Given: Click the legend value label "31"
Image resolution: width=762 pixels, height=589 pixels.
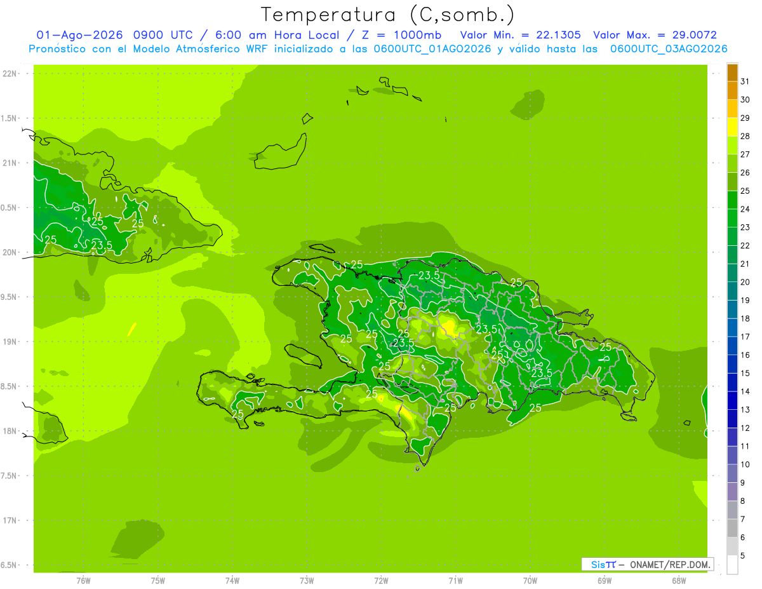Looking at the screenshot, I should click(x=745, y=81).
